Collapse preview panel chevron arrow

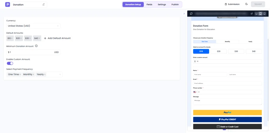[x=184, y=14]
